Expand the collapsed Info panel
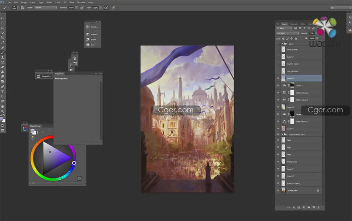 tap(92, 45)
